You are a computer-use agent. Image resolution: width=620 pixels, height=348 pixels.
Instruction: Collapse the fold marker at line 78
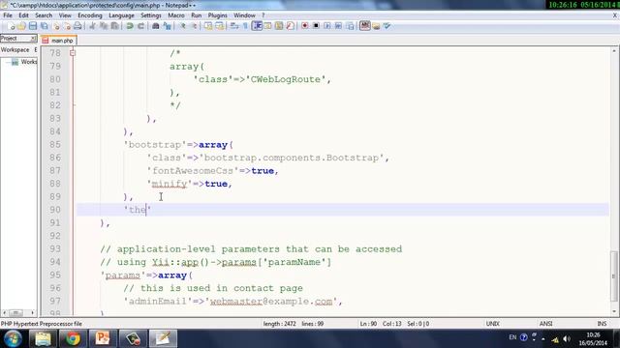click(x=73, y=53)
